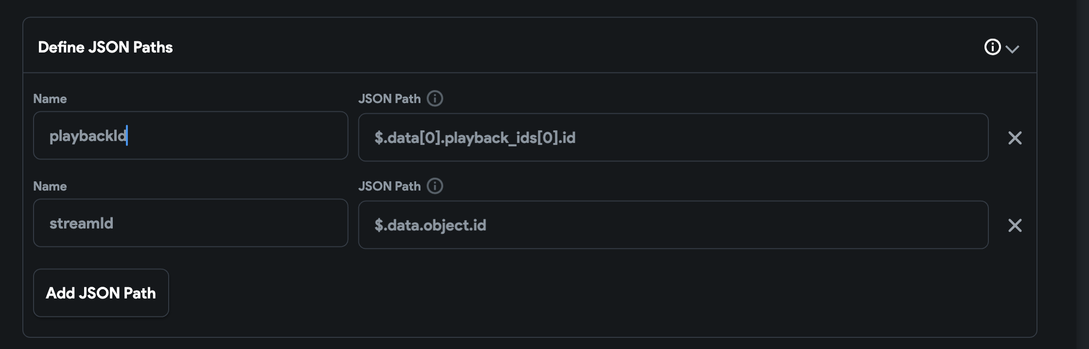Click the $.data.object.id path field
The width and height of the screenshot is (1089, 349).
point(673,225)
